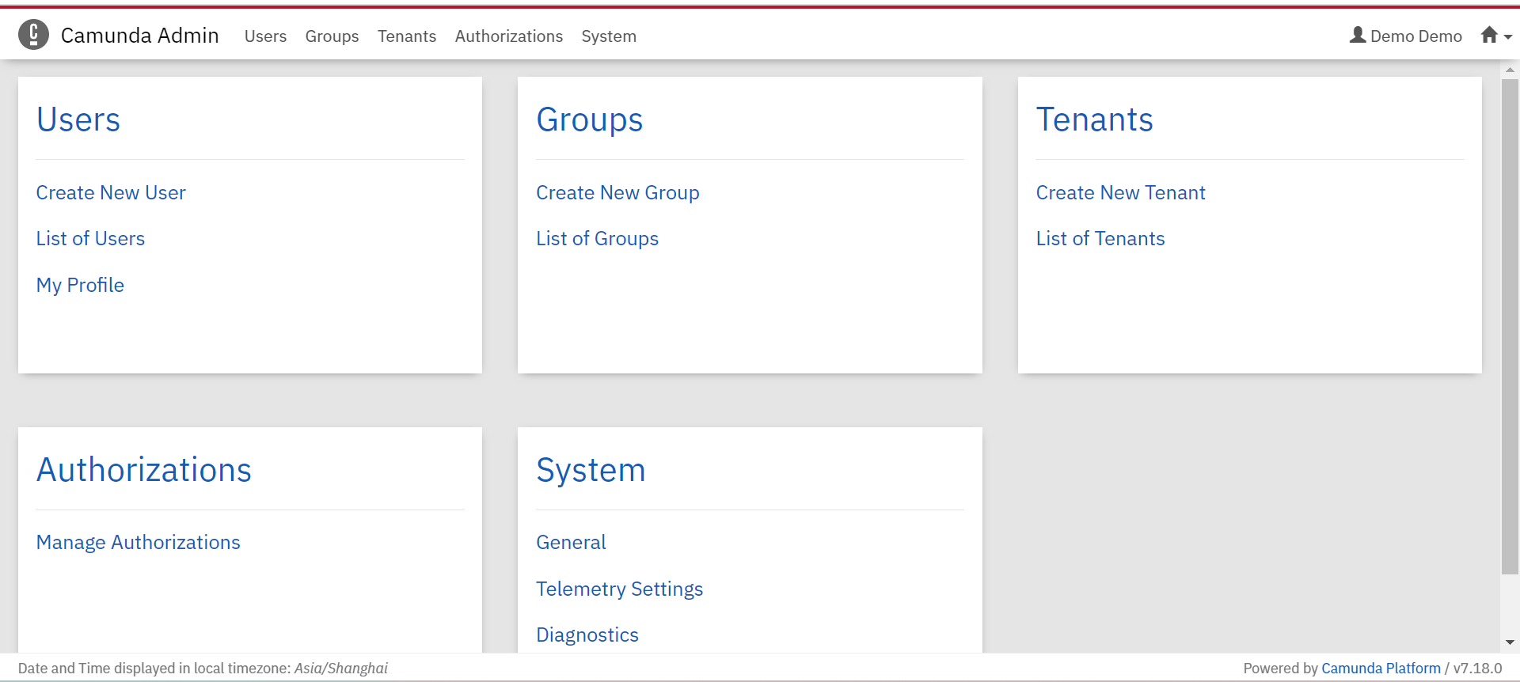Image resolution: width=1520 pixels, height=682 pixels.
Task: Open Tenants in the top navigation
Action: [x=407, y=36]
